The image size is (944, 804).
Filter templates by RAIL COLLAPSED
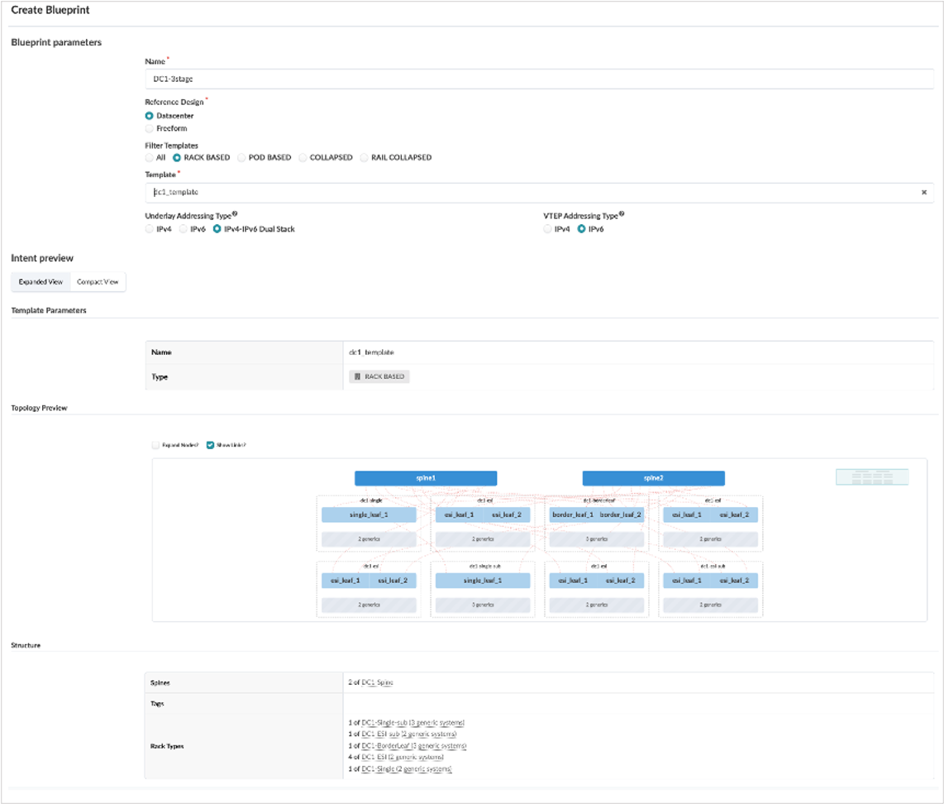[x=365, y=158]
